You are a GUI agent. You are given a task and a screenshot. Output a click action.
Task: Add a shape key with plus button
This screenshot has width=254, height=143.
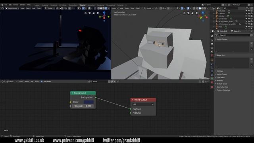pos(252,59)
